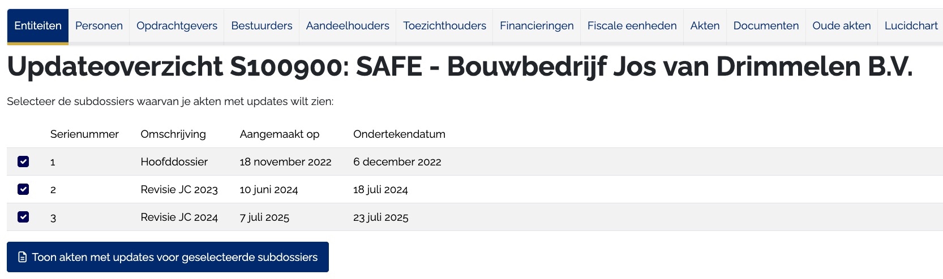Go to the Opdrachtgevers tab
Viewport: 943px width, 279px height.
(177, 26)
